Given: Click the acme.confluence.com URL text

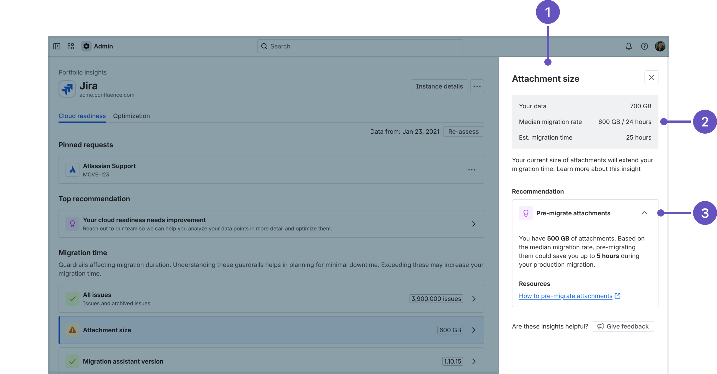Looking at the screenshot, I should pyautogui.click(x=107, y=95).
